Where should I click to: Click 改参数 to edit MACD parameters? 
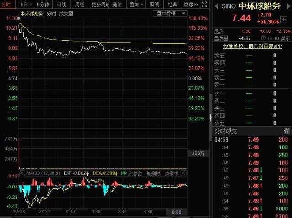point(135,173)
